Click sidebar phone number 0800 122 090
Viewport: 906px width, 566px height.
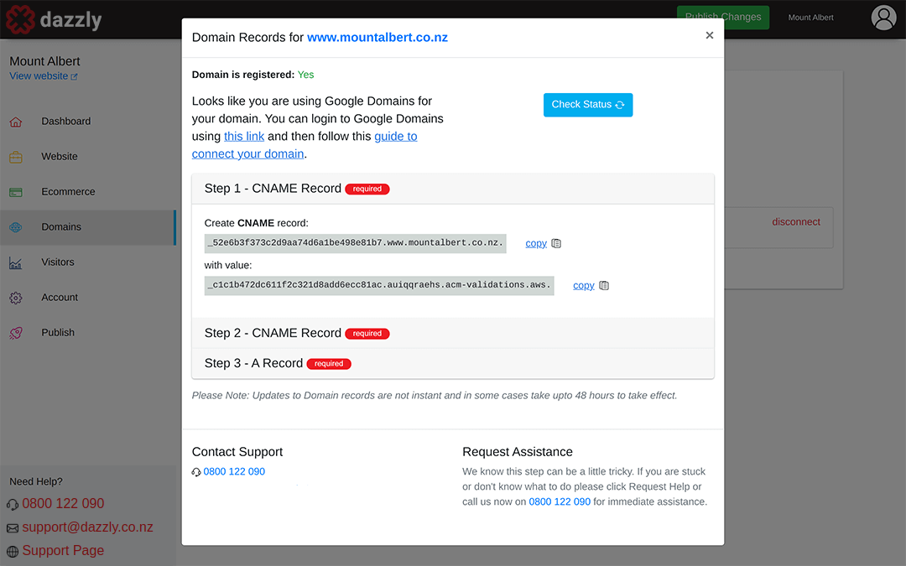[63, 504]
